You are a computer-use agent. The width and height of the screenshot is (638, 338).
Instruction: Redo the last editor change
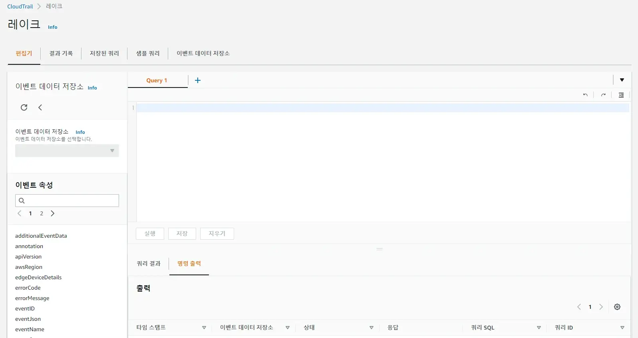[x=603, y=95]
